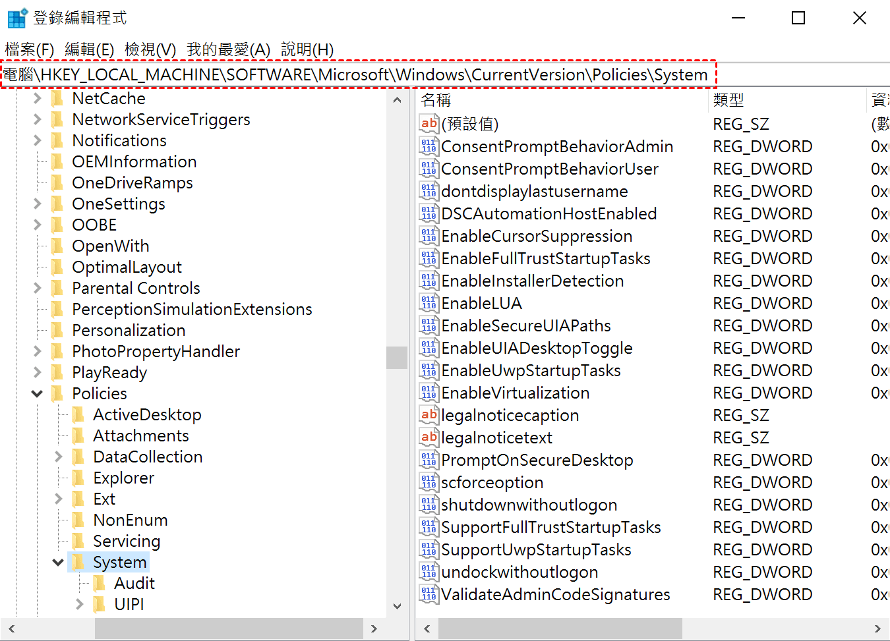Expand the NetCache key
The height and width of the screenshot is (641, 890).
click(38, 99)
